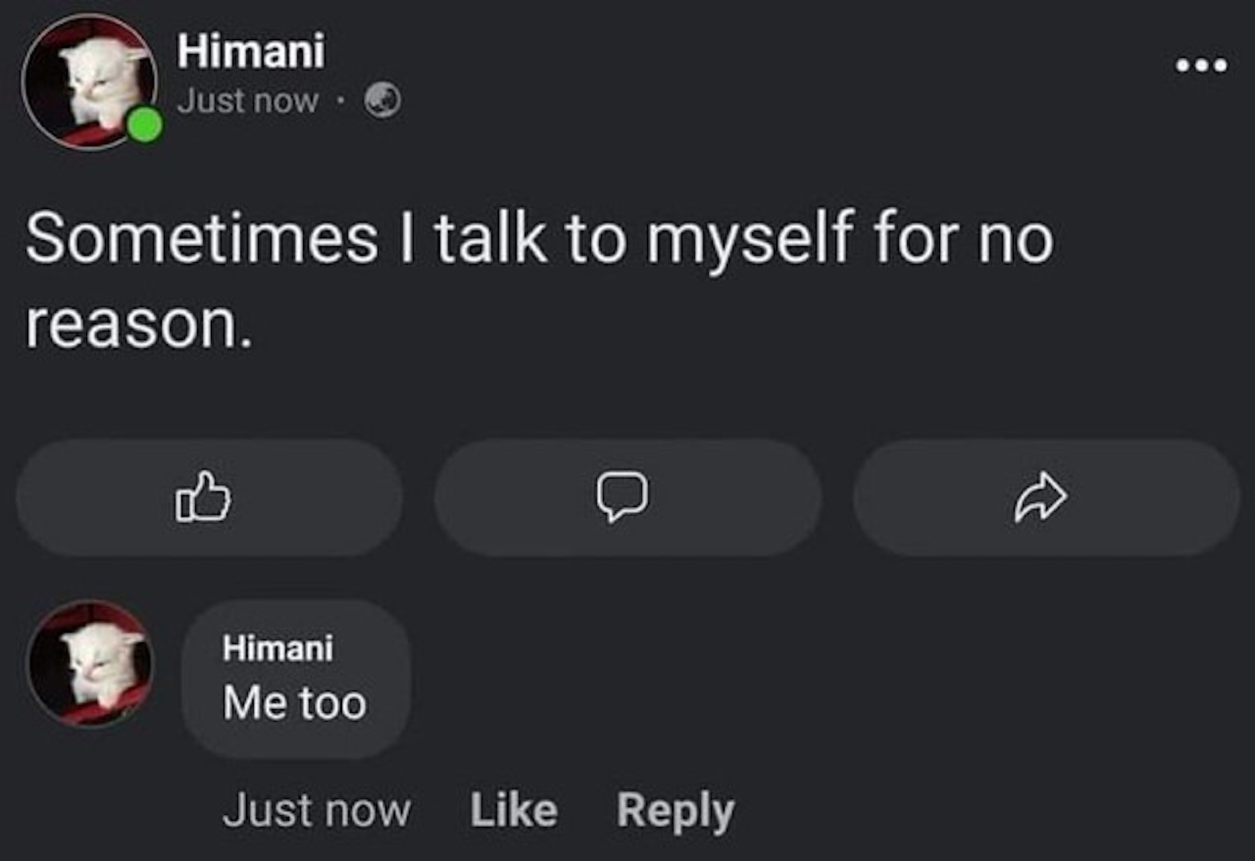The image size is (1255, 861).
Task: Click the globe public privacy icon
Action: click(383, 100)
